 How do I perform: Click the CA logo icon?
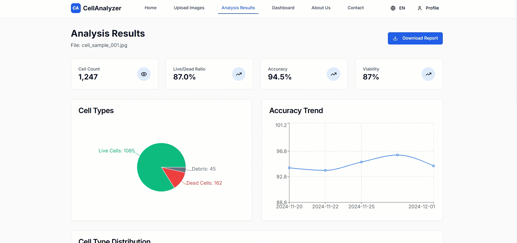click(76, 8)
